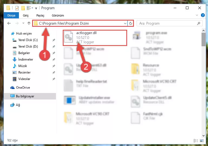Select the Resource folder icon
The height and width of the screenshot is (146, 208).
136,69
